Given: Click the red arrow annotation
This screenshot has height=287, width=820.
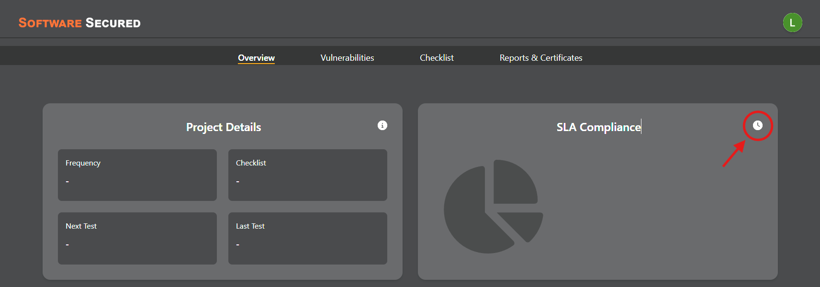Looking at the screenshot, I should (x=733, y=154).
